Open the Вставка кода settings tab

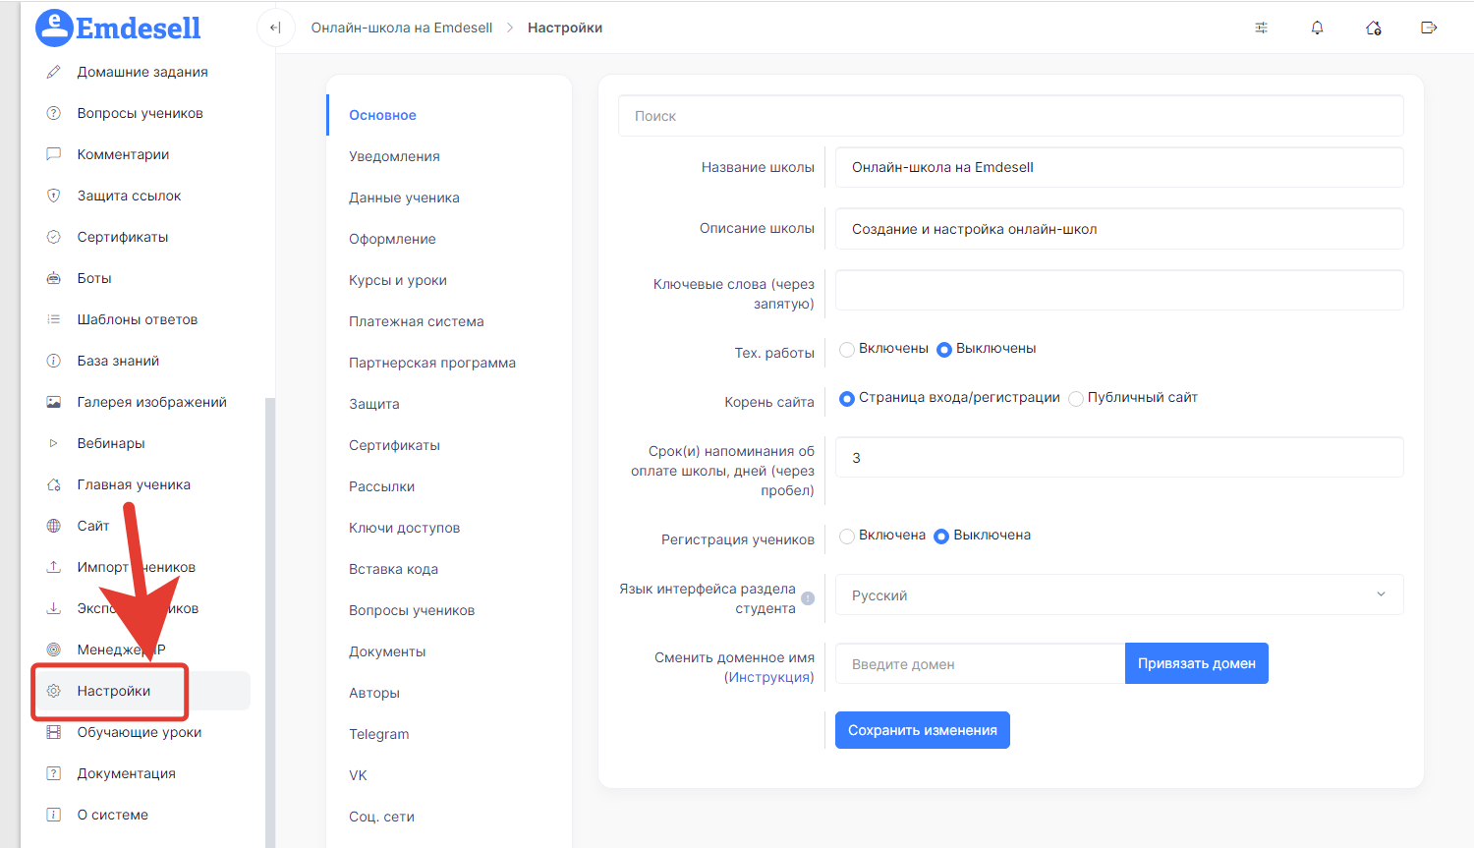click(394, 569)
